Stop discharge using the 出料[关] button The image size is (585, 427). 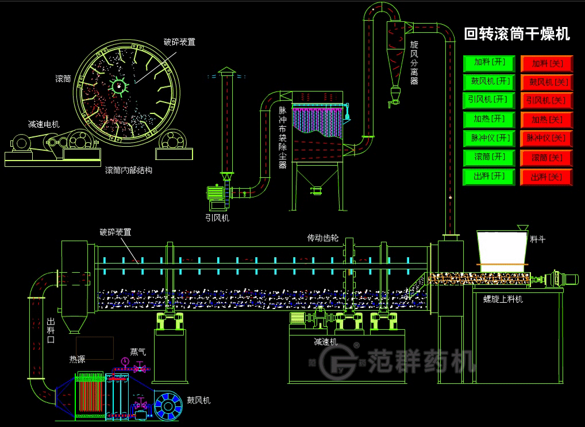[547, 177]
